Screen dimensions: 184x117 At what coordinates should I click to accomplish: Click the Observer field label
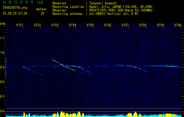59,3
